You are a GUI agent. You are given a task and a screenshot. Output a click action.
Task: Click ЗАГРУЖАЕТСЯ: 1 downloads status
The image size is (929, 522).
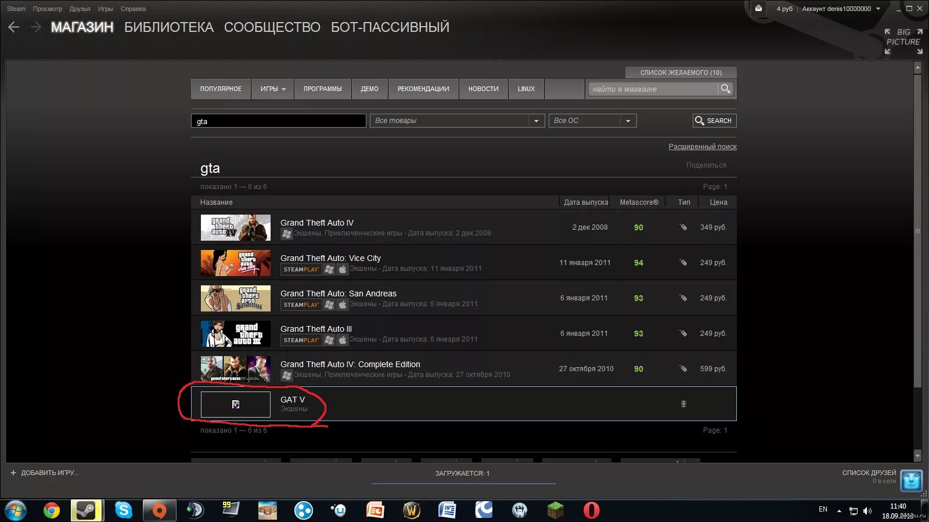pos(463,473)
